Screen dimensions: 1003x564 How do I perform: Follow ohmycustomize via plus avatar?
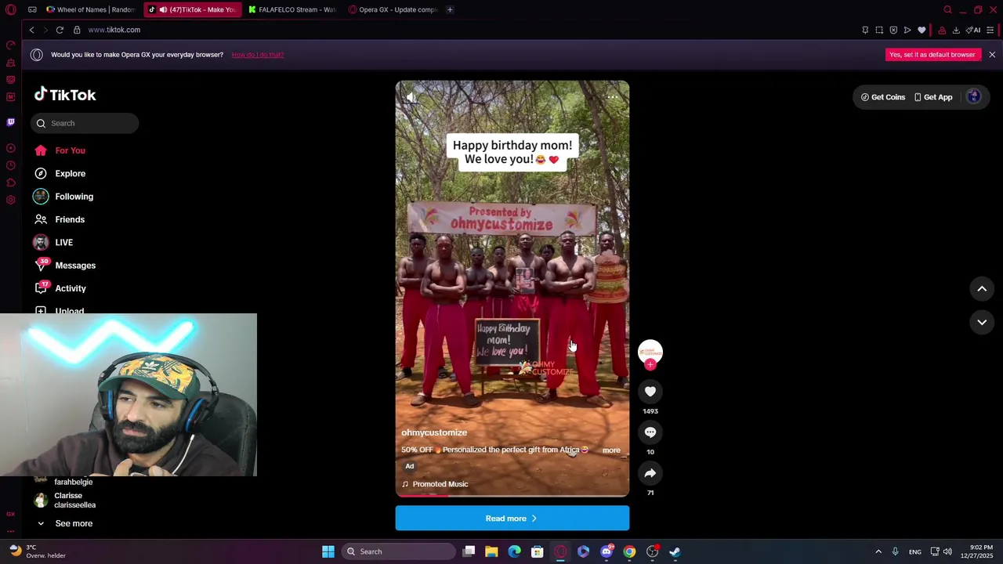[650, 364]
